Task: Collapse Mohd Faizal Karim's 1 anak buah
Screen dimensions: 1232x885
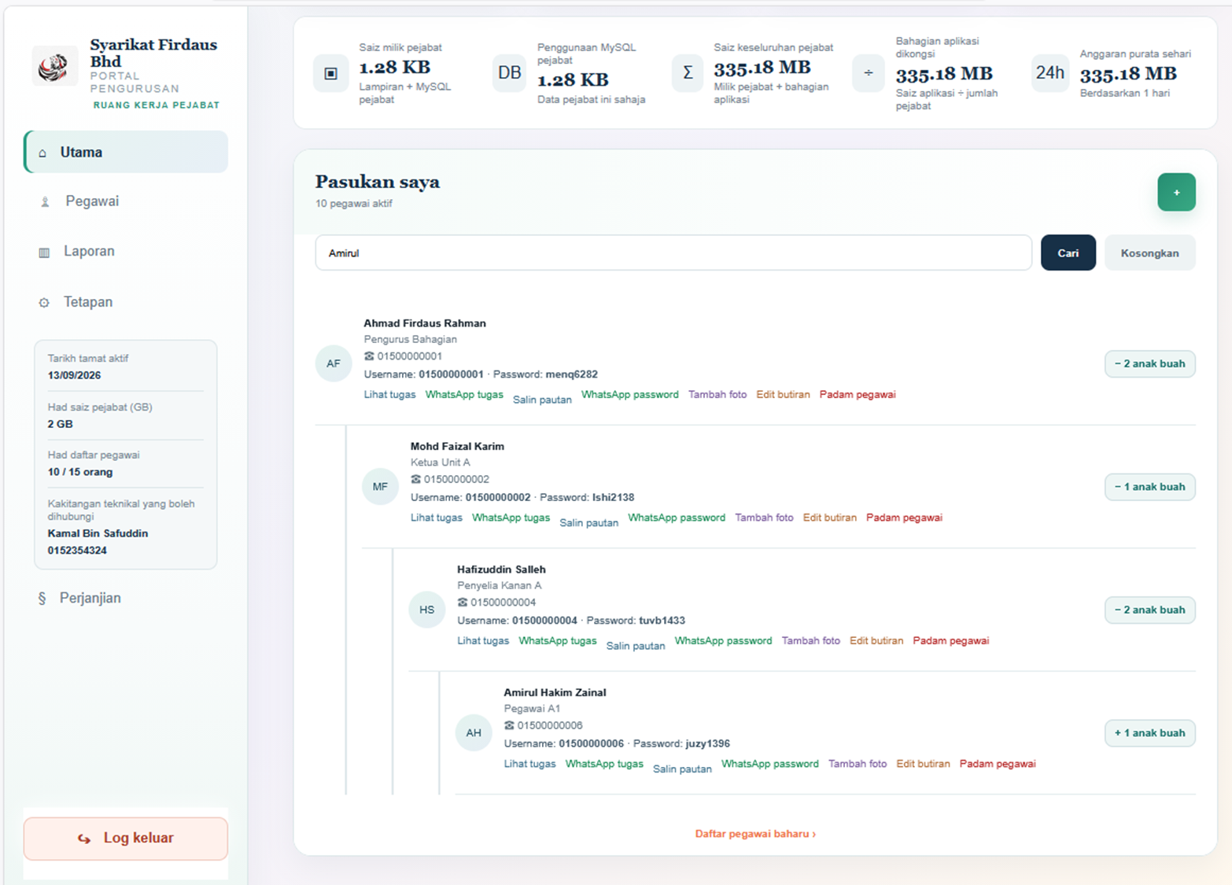Action: pos(1149,487)
